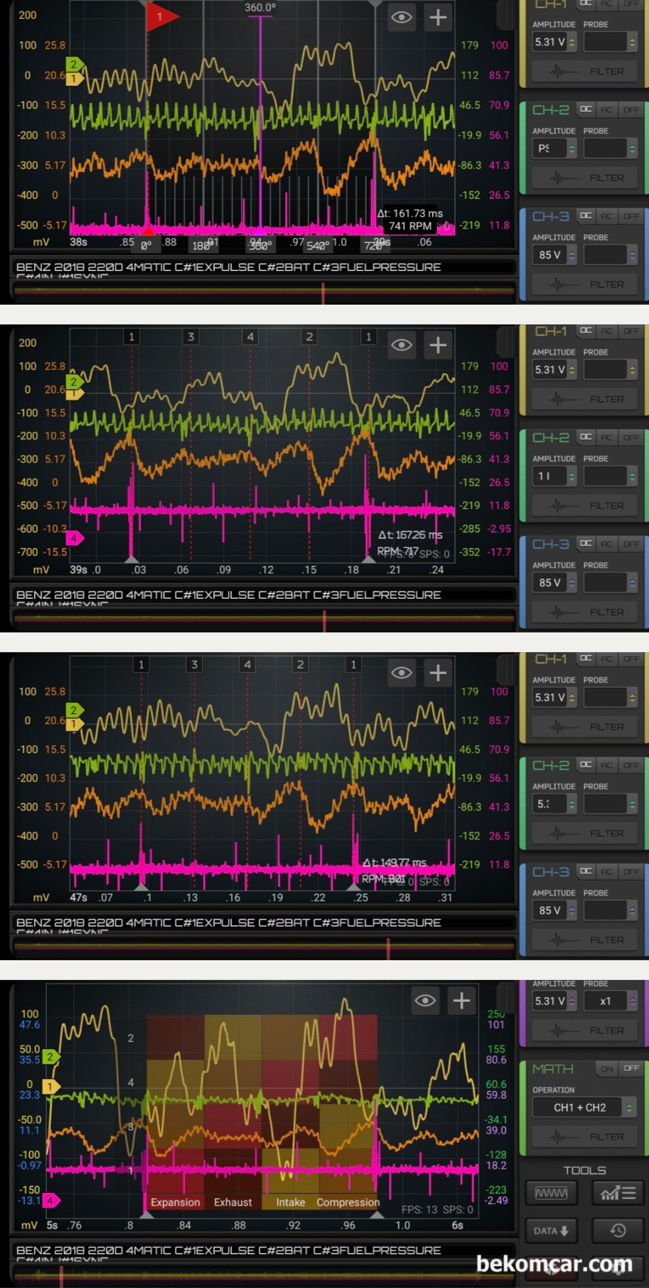The width and height of the screenshot is (649, 1288).
Task: Select pink channel 4 marker in fourth capture
Action: (51, 1201)
